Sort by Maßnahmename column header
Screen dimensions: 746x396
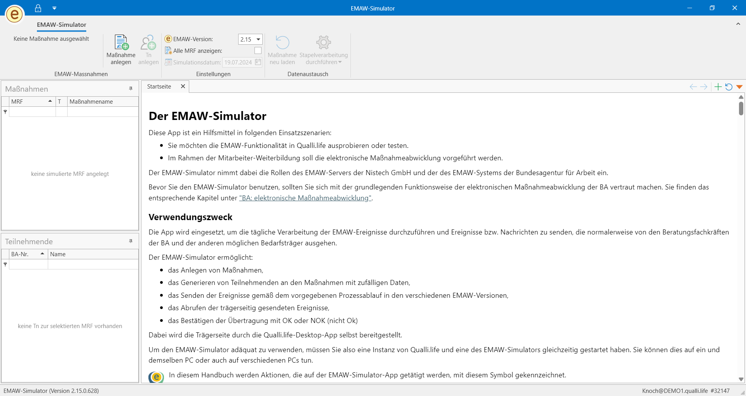[103, 102]
